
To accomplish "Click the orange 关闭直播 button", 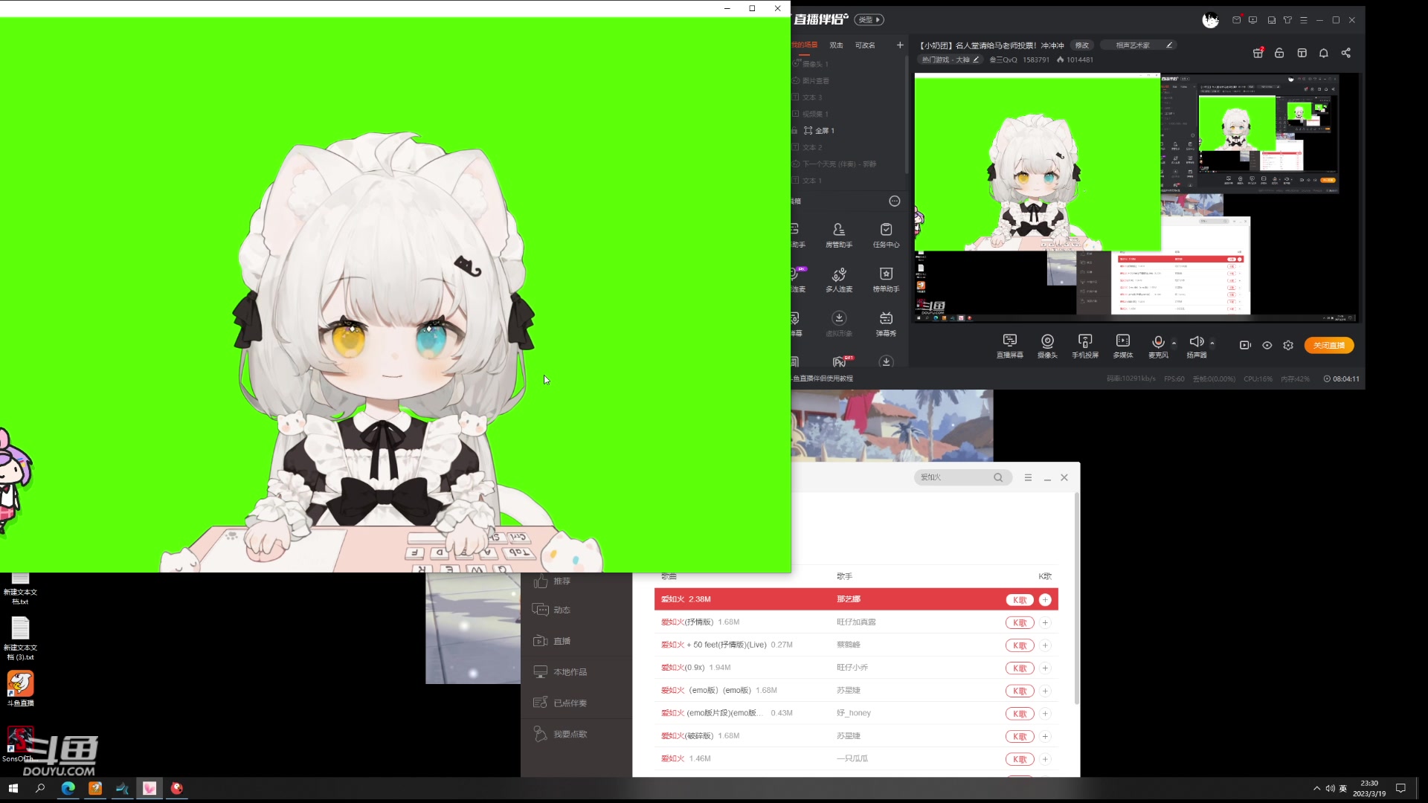I will (x=1328, y=345).
